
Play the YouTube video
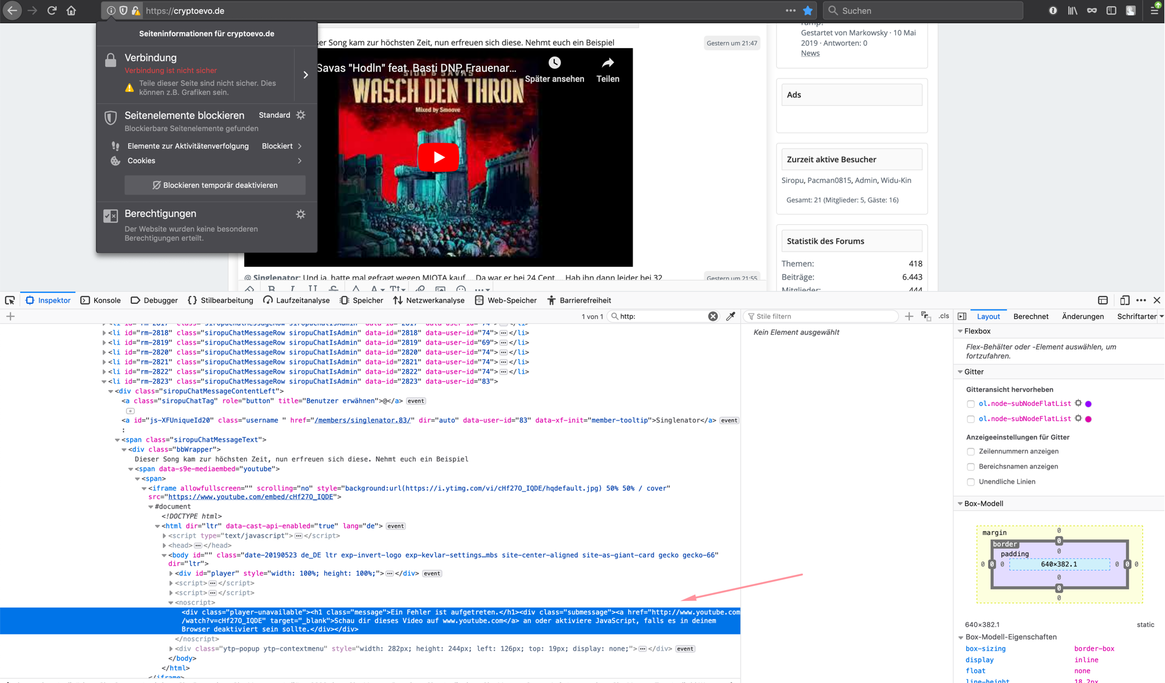tap(438, 157)
